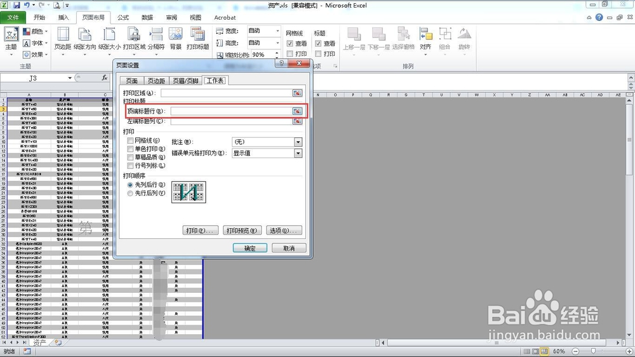Viewport: 635px width, 357px height.
Task: Confirm dialog with 确定 button
Action: tap(250, 248)
